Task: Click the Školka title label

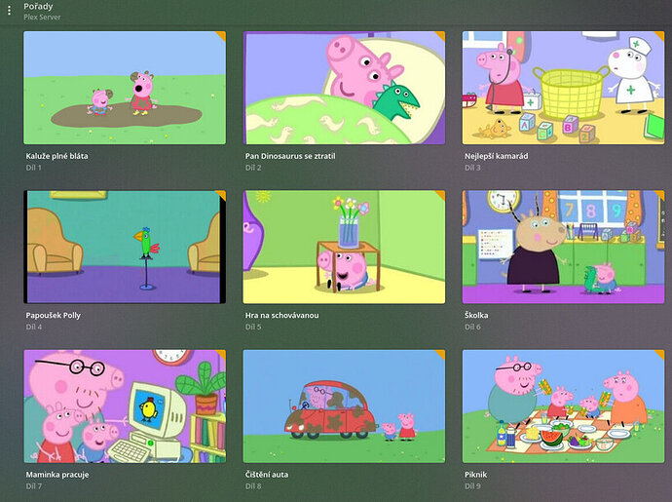Action: pos(476,315)
